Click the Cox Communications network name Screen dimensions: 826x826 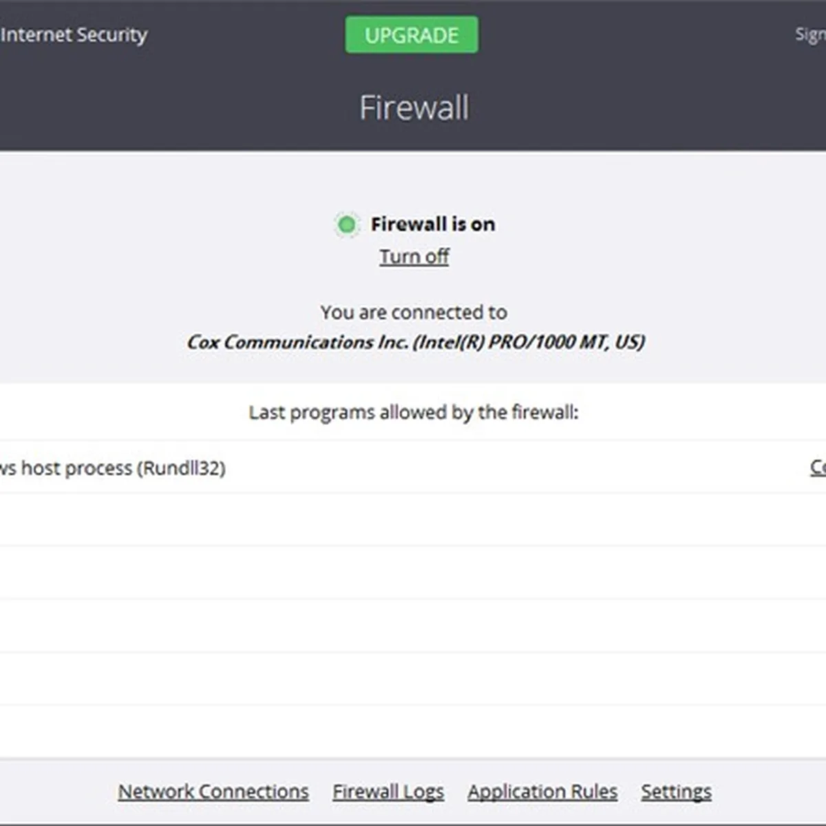tap(415, 342)
